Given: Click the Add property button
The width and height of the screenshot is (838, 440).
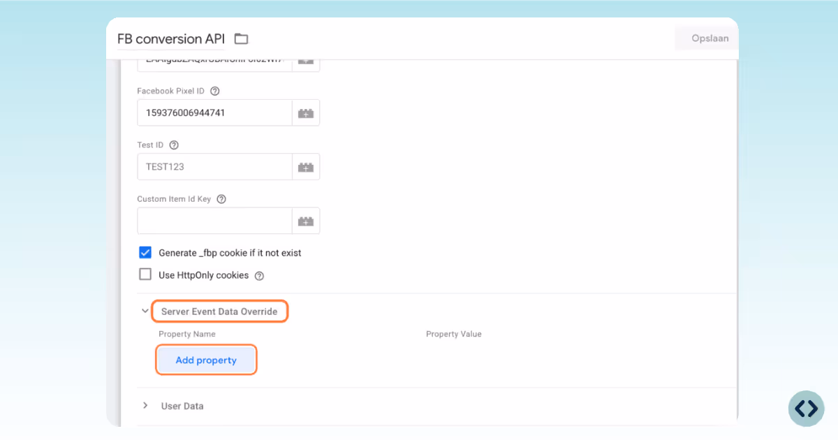Looking at the screenshot, I should [x=206, y=360].
